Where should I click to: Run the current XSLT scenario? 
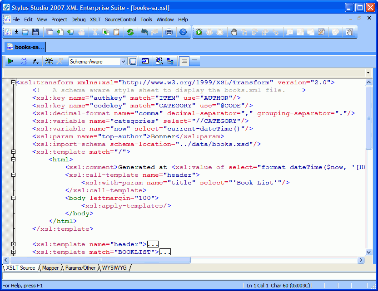click(x=10, y=61)
